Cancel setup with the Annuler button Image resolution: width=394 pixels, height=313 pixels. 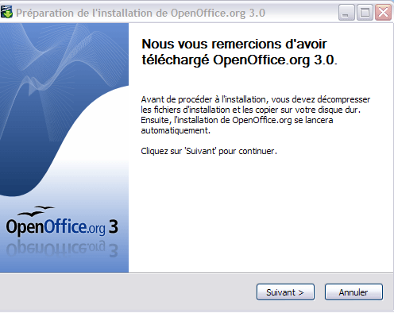pyautogui.click(x=353, y=292)
